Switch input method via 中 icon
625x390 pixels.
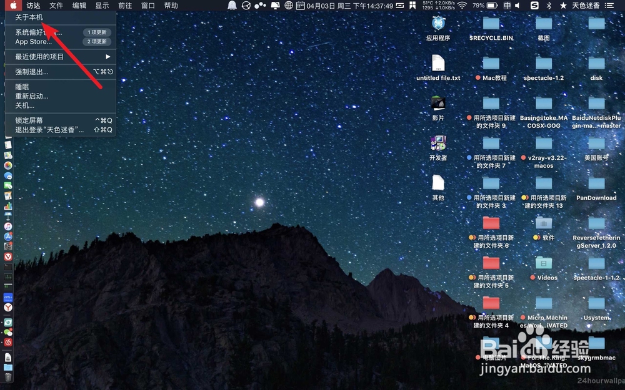(x=507, y=5)
